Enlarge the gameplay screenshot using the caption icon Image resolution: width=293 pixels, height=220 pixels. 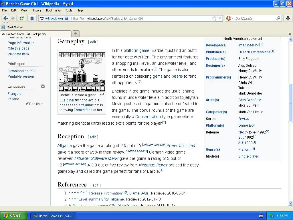pyautogui.click(x=102, y=94)
